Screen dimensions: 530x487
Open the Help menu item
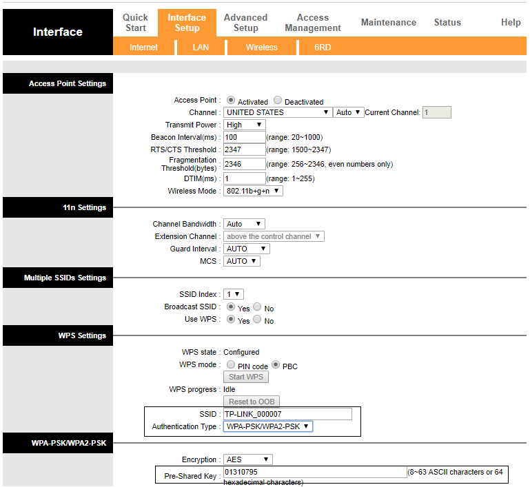510,23
